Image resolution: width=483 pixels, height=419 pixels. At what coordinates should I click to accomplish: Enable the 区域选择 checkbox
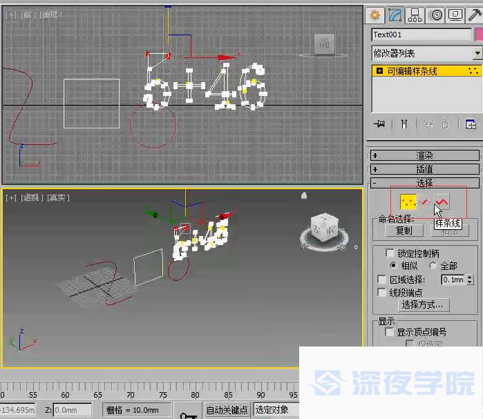381,280
